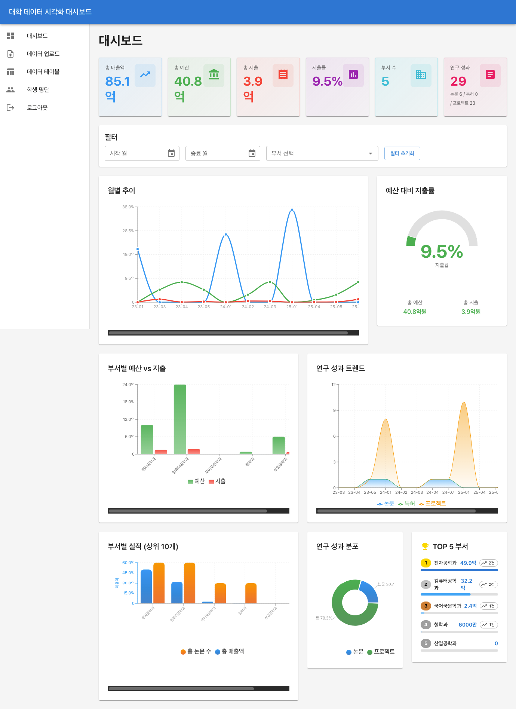Click rank badge 2 in TOP 5 list
Image resolution: width=516 pixels, height=710 pixels.
tap(426, 584)
